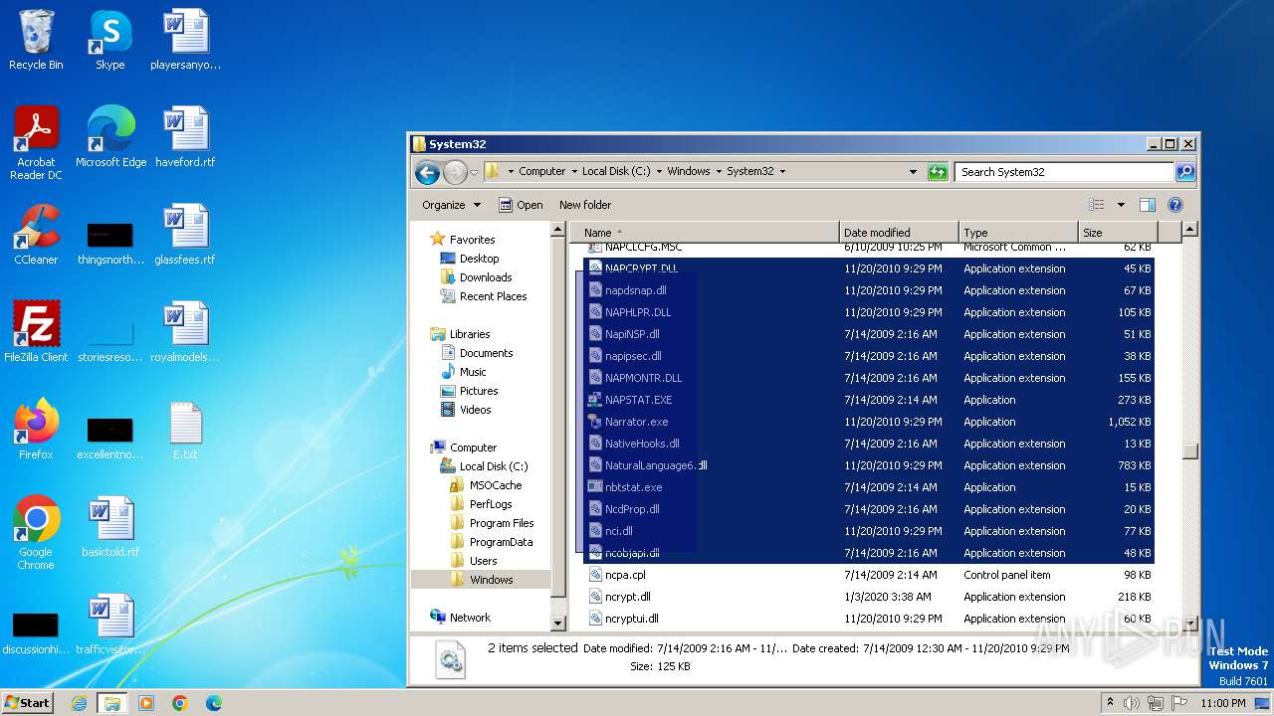Open Downloads in the navigation pane
Screen dimensions: 1274x716
[485, 277]
